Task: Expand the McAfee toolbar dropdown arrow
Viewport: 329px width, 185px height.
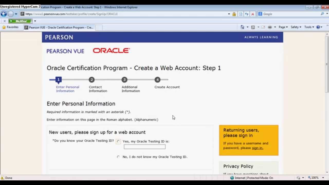Action: coord(35,21)
